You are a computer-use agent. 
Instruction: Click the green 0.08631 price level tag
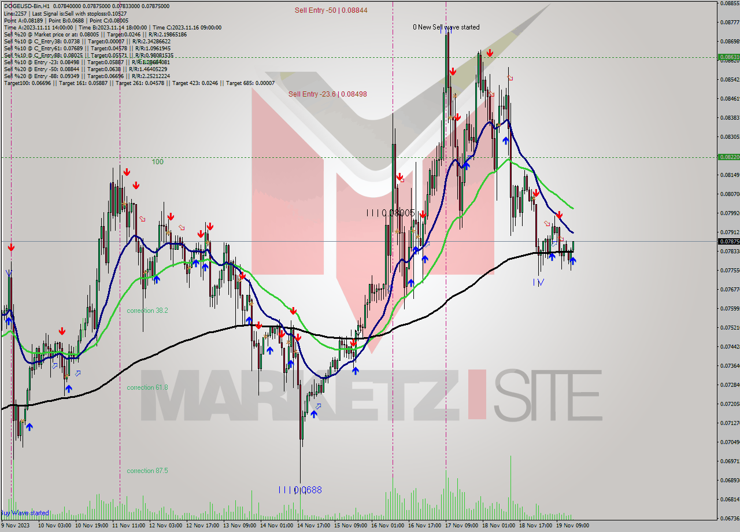[x=728, y=57]
